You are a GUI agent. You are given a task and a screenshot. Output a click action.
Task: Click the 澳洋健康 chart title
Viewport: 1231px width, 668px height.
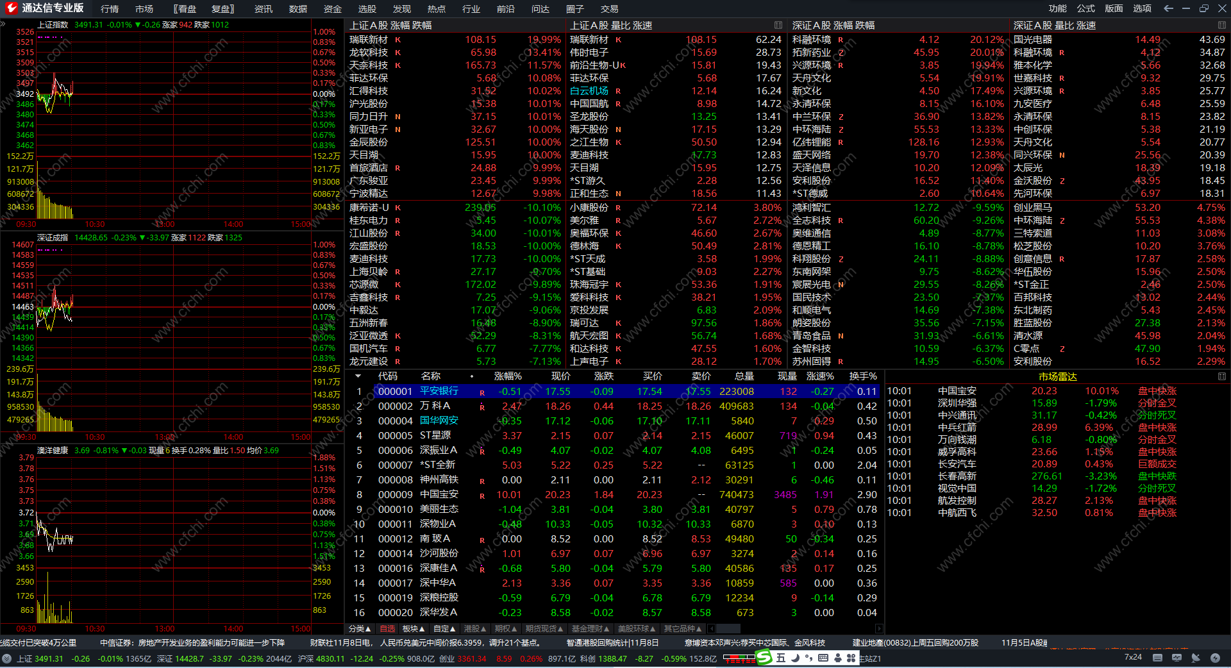[53, 450]
